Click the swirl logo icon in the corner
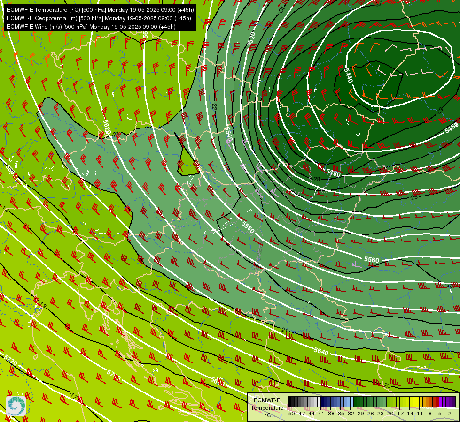This screenshot has width=460, height=422. (16, 406)
